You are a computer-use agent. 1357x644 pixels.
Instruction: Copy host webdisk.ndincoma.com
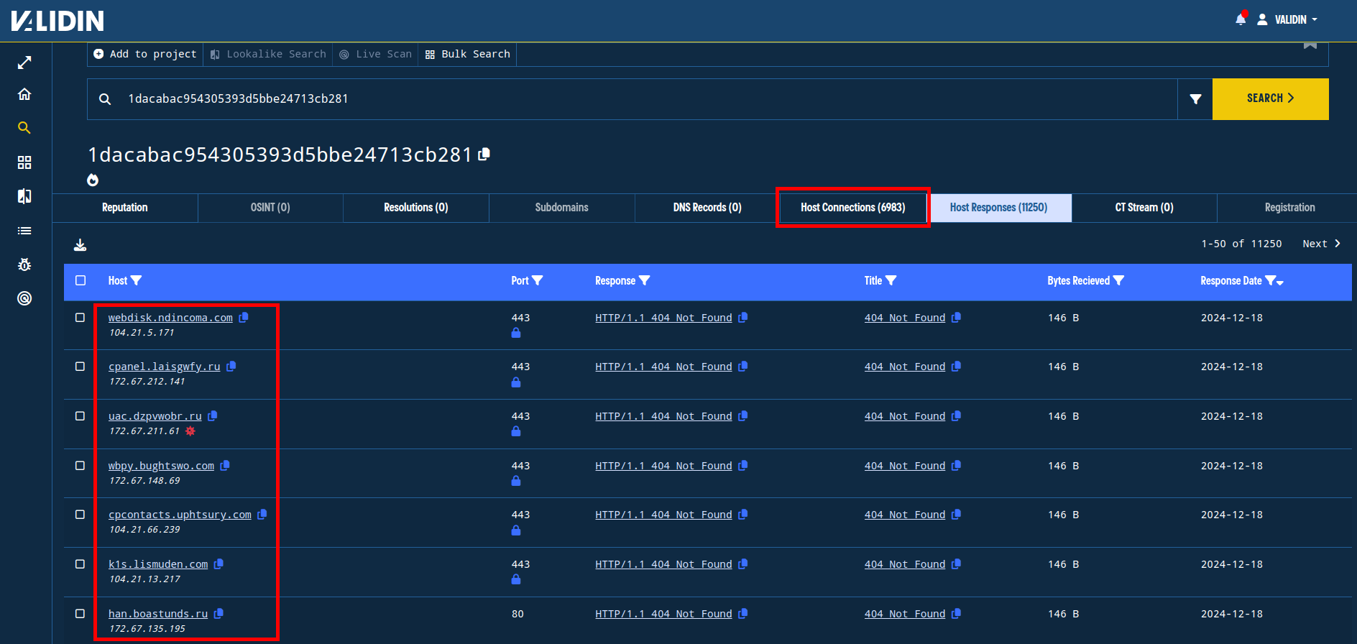point(244,317)
